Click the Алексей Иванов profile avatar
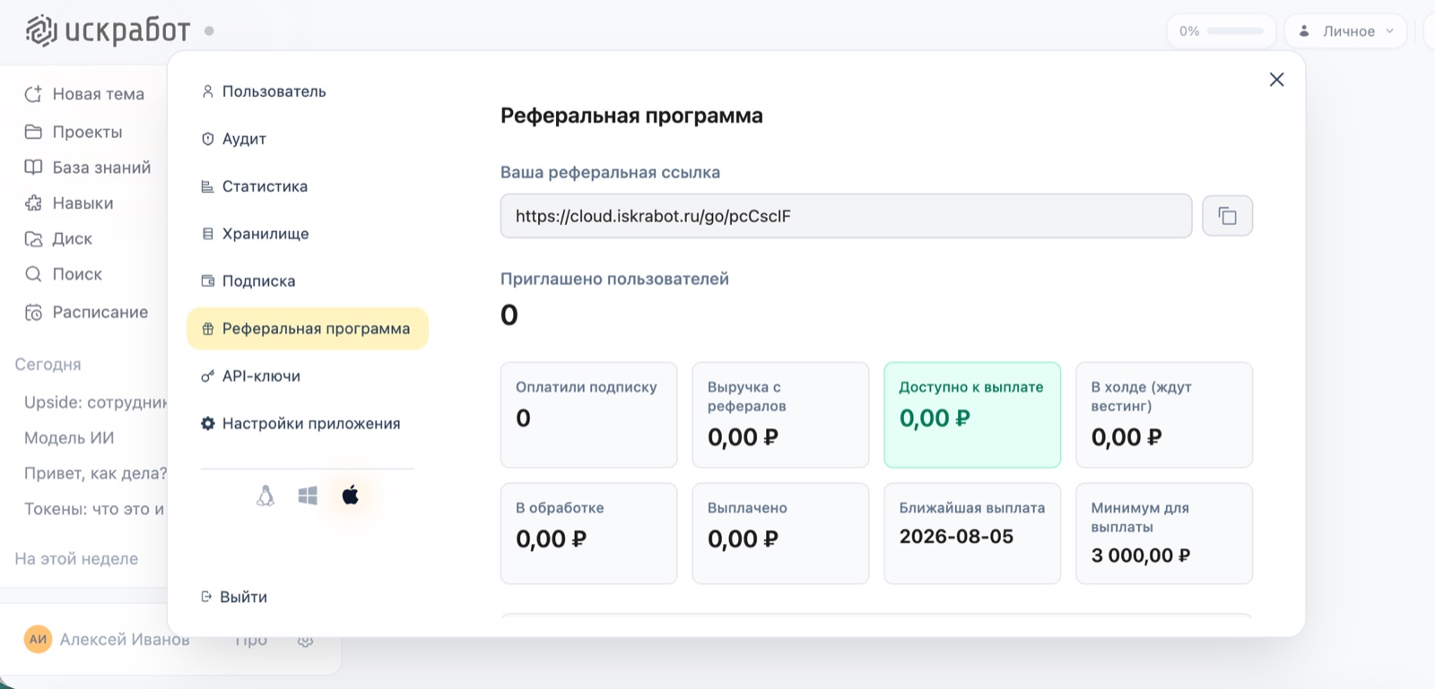The width and height of the screenshot is (1435, 689). [x=38, y=639]
